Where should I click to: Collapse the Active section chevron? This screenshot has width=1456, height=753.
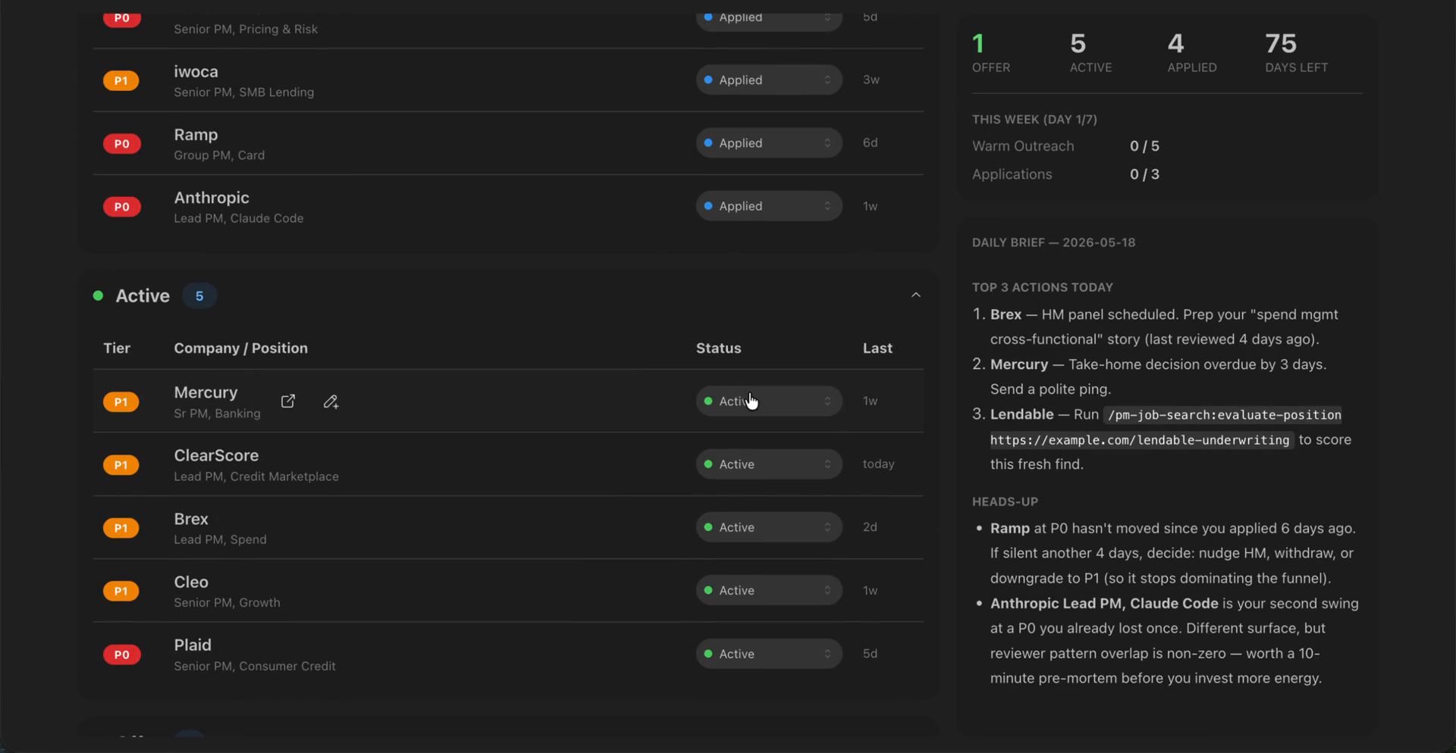click(x=915, y=295)
